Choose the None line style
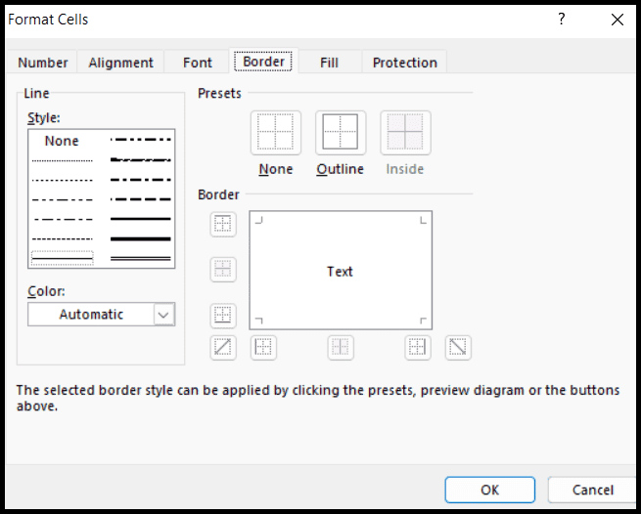Screen dimensions: 641x514 (62, 141)
